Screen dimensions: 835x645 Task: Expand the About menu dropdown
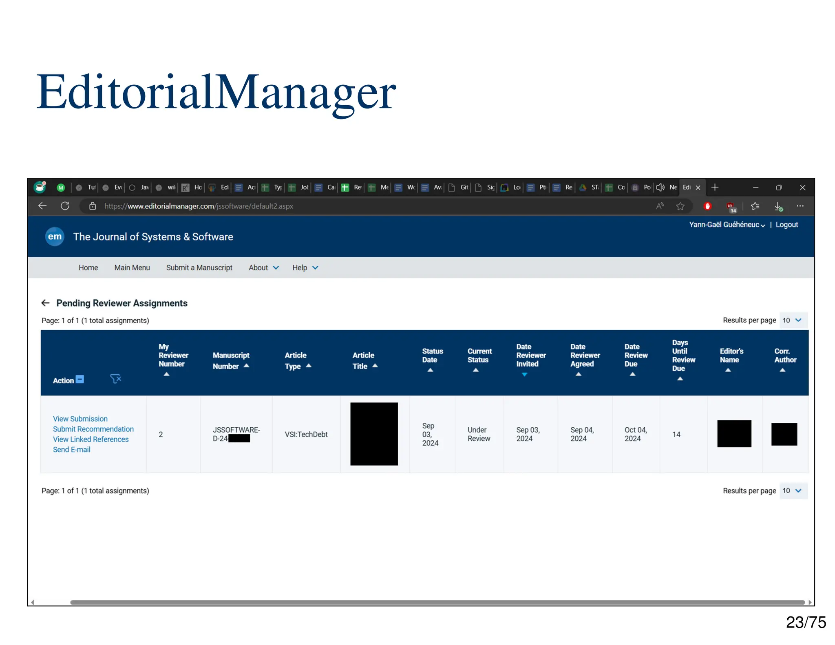pos(264,267)
